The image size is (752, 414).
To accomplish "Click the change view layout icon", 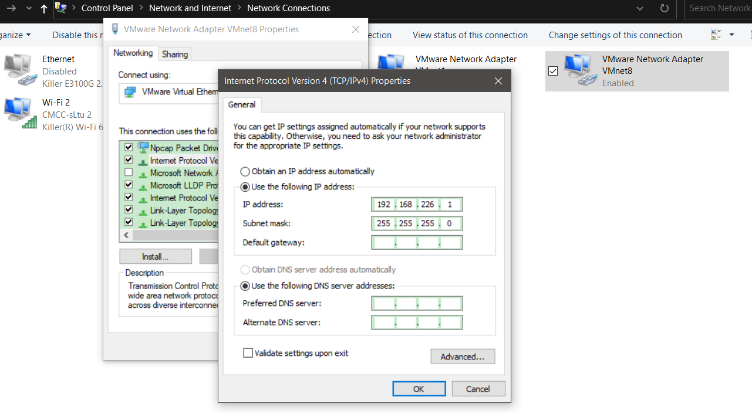I will click(716, 35).
